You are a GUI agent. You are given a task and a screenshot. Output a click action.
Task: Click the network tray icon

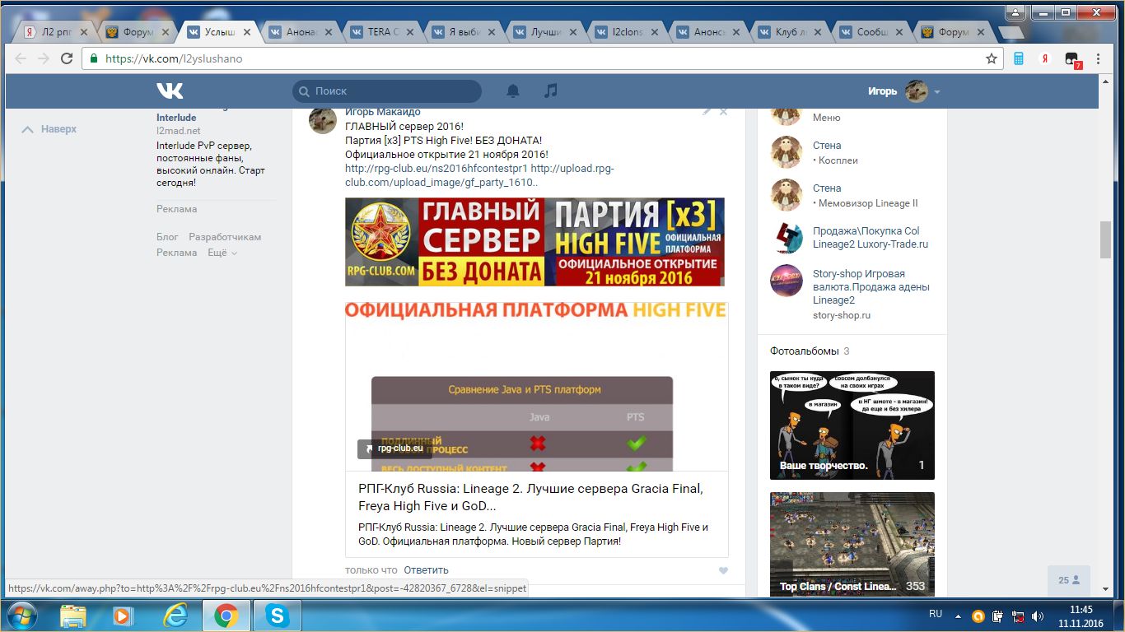coord(1018,616)
